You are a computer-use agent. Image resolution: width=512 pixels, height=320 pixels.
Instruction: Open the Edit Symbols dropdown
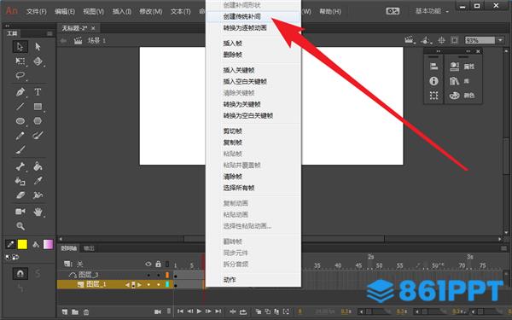(x=426, y=40)
